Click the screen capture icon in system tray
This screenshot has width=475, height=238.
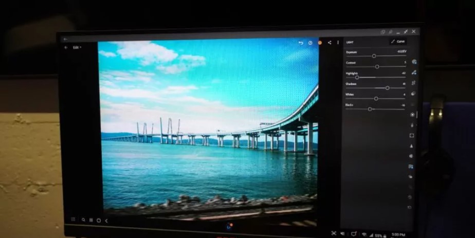click(x=334, y=233)
